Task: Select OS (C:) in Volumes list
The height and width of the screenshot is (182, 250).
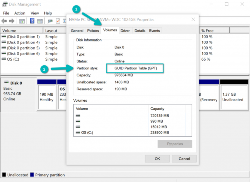Action: [87, 133]
